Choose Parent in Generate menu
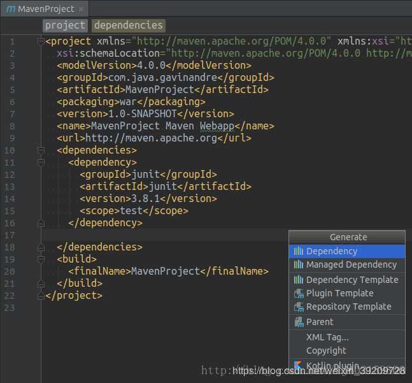This screenshot has height=383, width=412. point(347,322)
